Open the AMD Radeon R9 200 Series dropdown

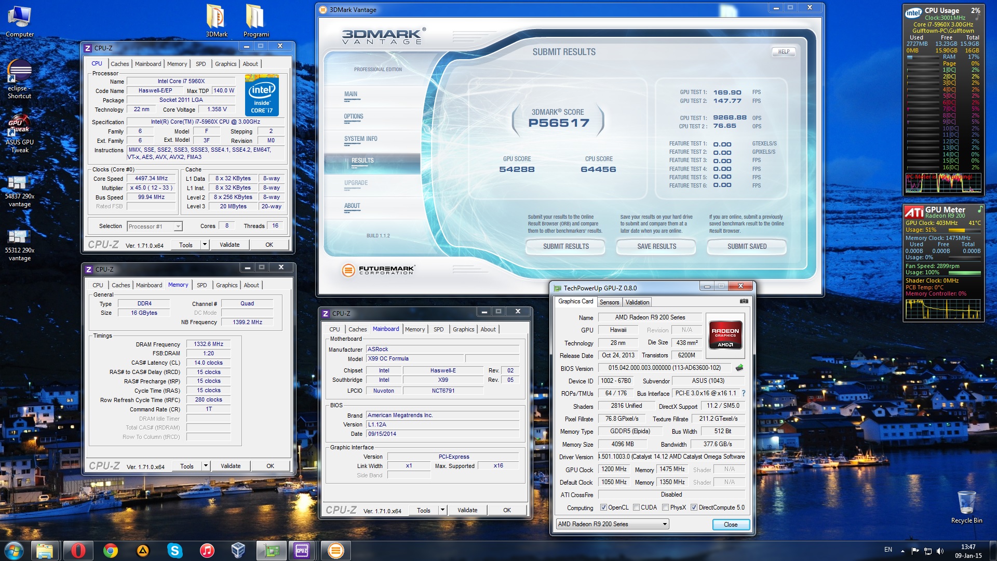pos(612,524)
